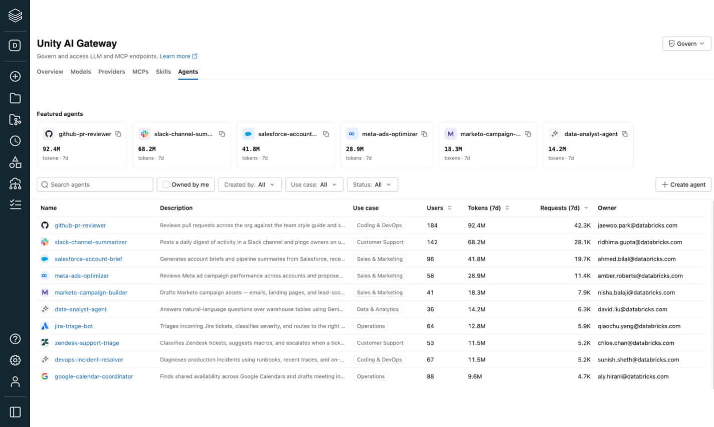
Task: Open the data-analyst-agent table link
Action: click(81, 309)
